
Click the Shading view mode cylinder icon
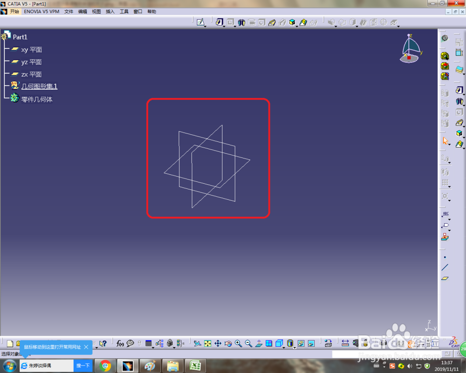[290, 344]
